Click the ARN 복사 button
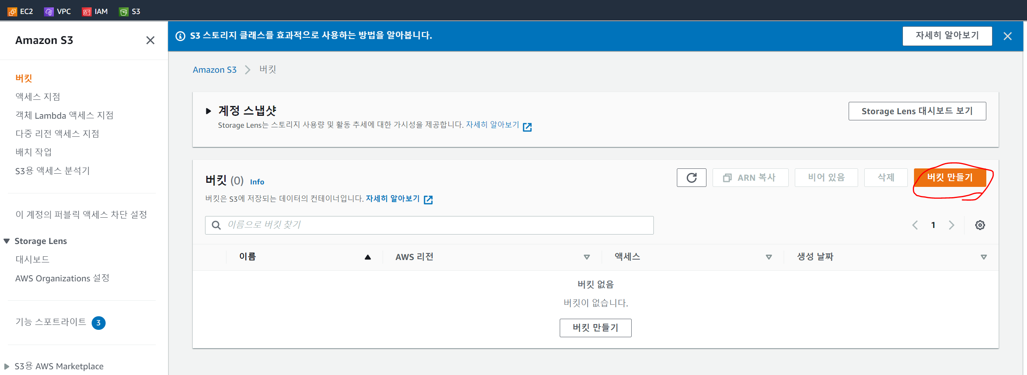The image size is (1027, 375). pos(750,177)
